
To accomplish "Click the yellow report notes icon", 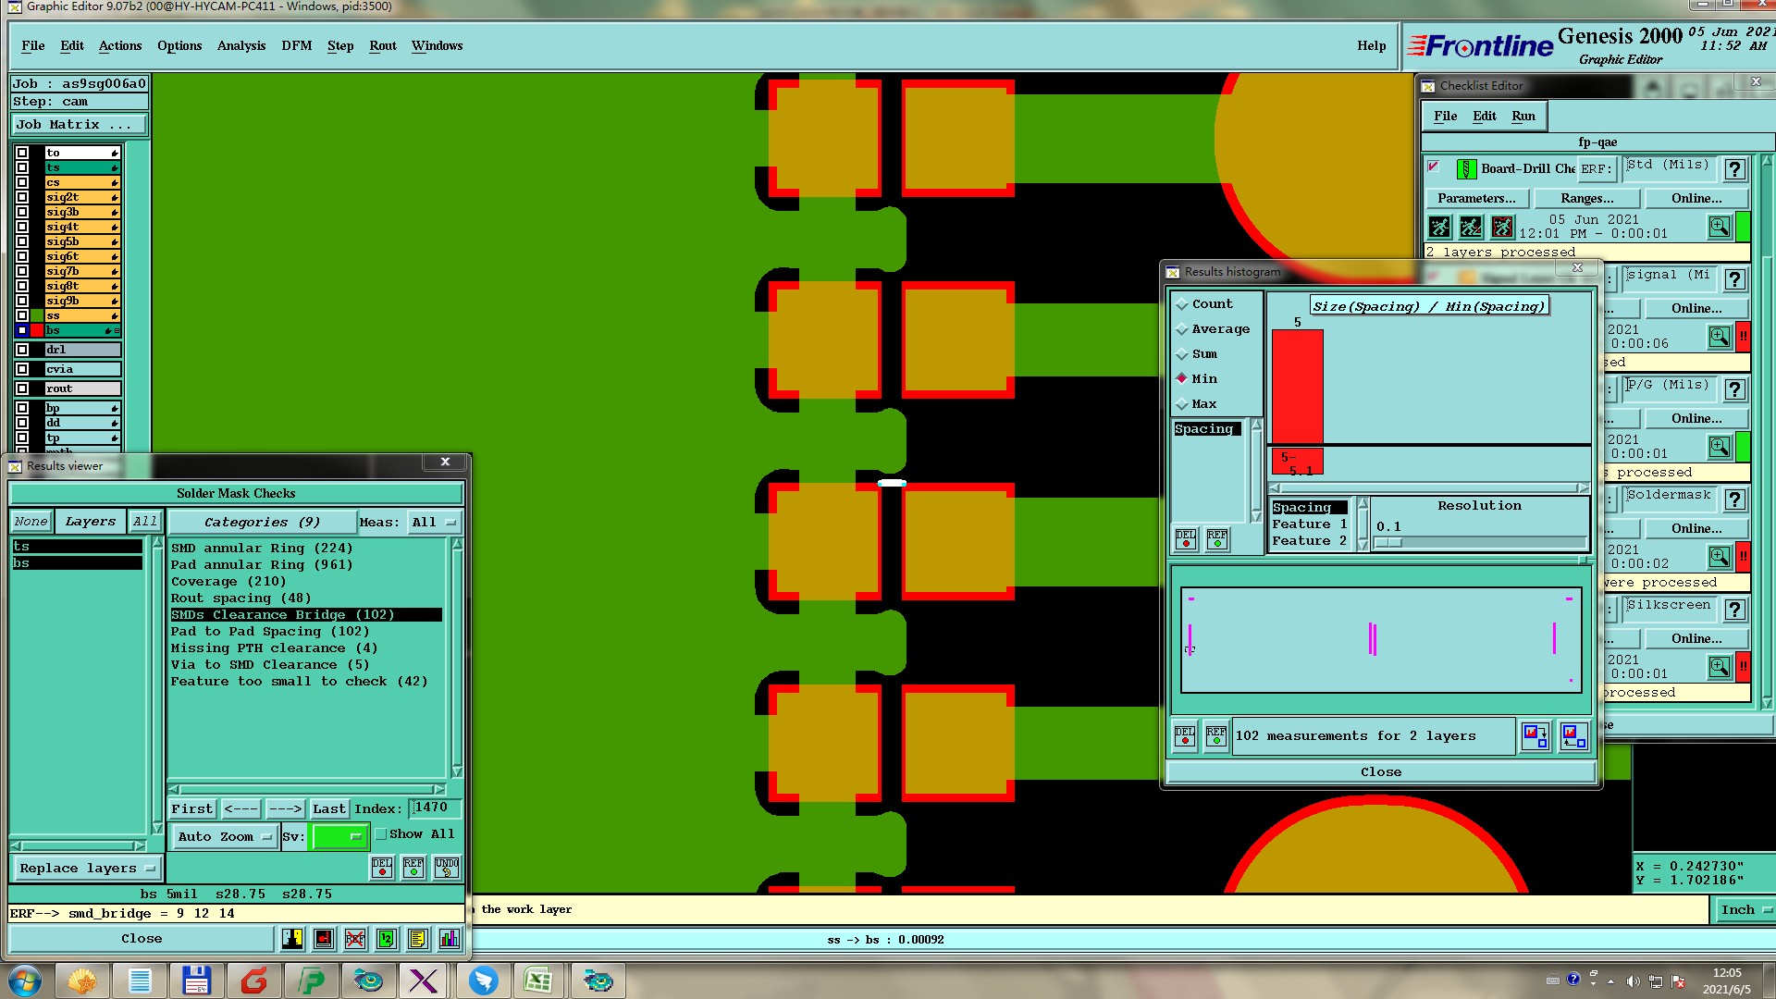I will click(x=418, y=939).
